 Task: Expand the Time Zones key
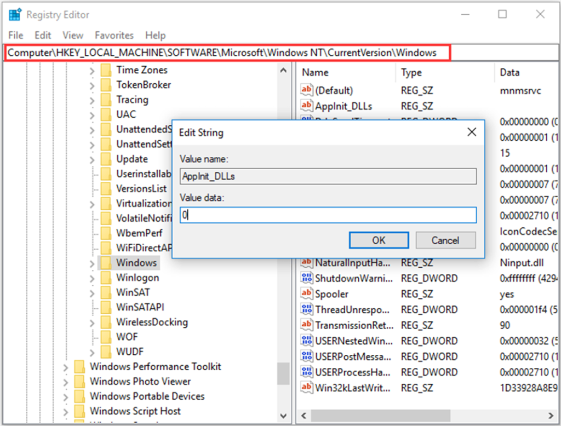[x=92, y=71]
